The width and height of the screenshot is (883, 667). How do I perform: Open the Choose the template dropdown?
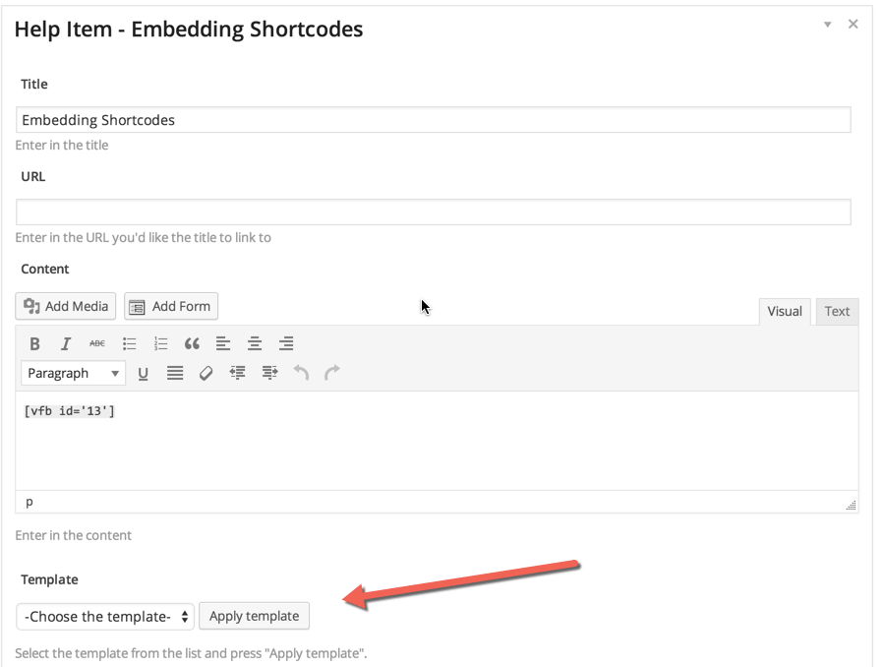tap(105, 617)
